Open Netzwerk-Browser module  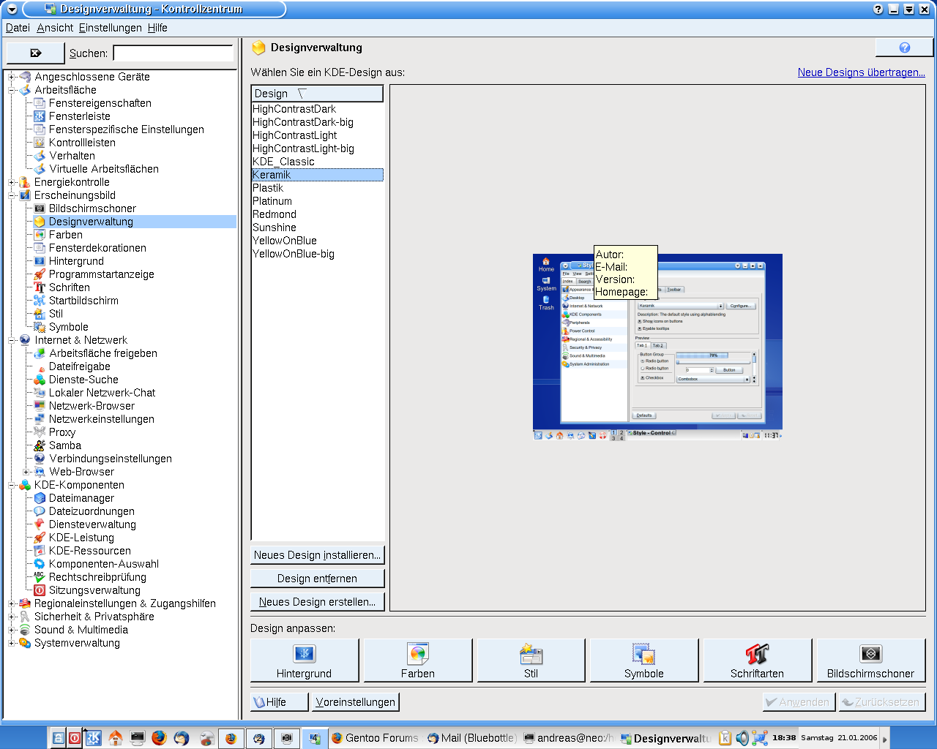pyautogui.click(x=92, y=406)
